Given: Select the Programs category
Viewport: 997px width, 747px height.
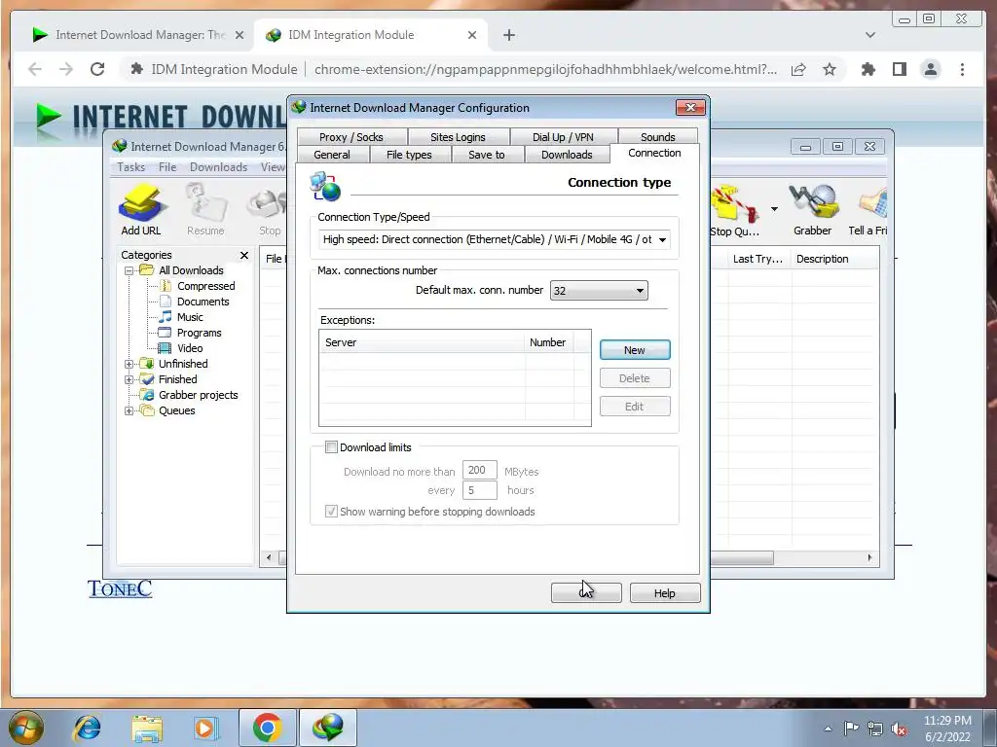Looking at the screenshot, I should (x=199, y=333).
